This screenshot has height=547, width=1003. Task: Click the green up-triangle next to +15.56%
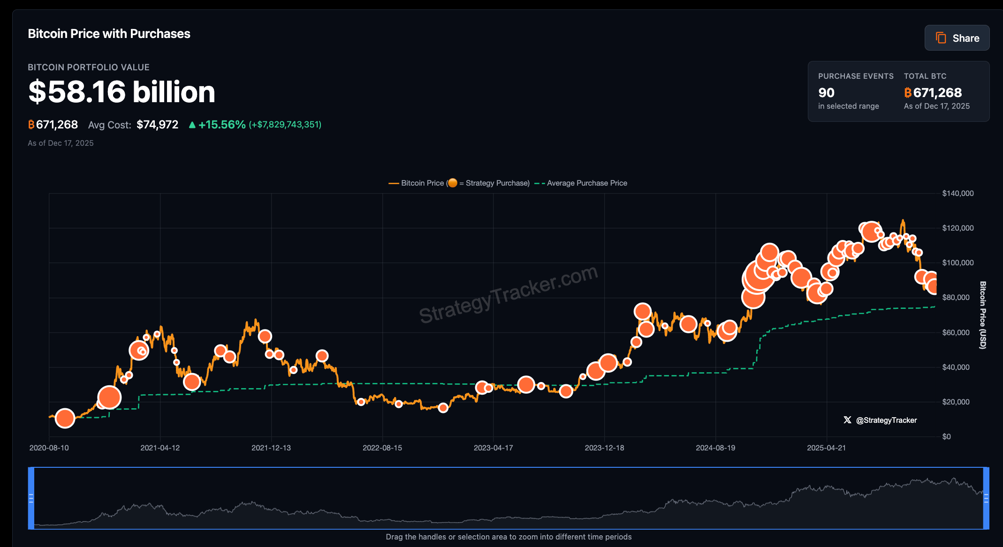(192, 125)
